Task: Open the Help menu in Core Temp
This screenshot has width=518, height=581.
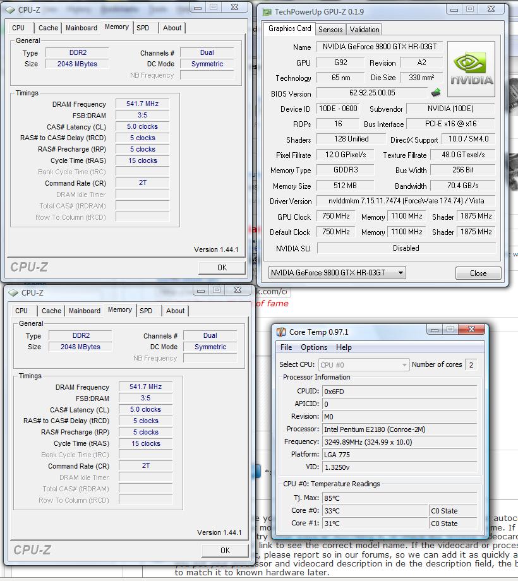Action: coord(344,347)
